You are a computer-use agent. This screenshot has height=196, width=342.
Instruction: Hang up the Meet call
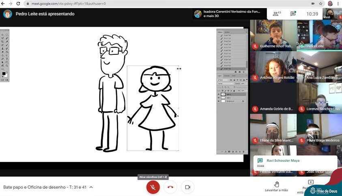pyautogui.click(x=170, y=187)
